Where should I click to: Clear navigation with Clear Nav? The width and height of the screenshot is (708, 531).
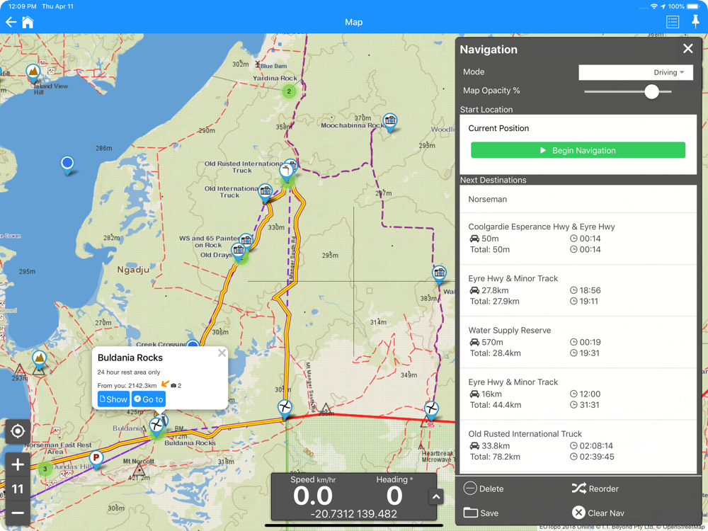598,513
